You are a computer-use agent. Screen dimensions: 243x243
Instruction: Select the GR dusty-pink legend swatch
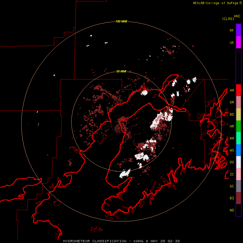pyautogui.click(x=238, y=102)
